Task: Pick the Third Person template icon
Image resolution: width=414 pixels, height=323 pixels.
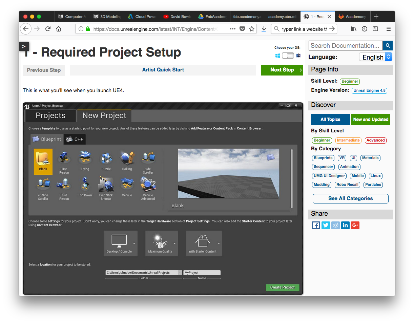Action: coord(64,185)
